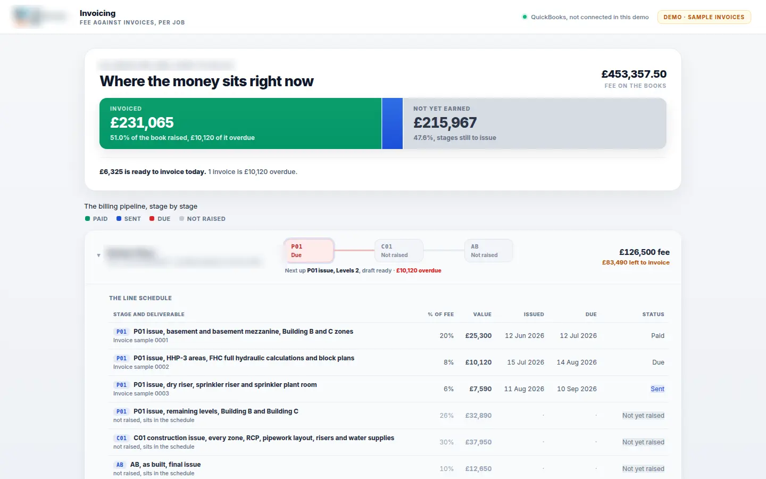The height and width of the screenshot is (479, 766).
Task: Click Invoice sample 0002 label
Action: (141, 367)
